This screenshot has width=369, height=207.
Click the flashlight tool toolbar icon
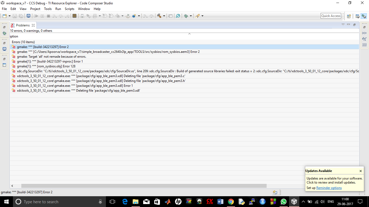click(x=197, y=16)
